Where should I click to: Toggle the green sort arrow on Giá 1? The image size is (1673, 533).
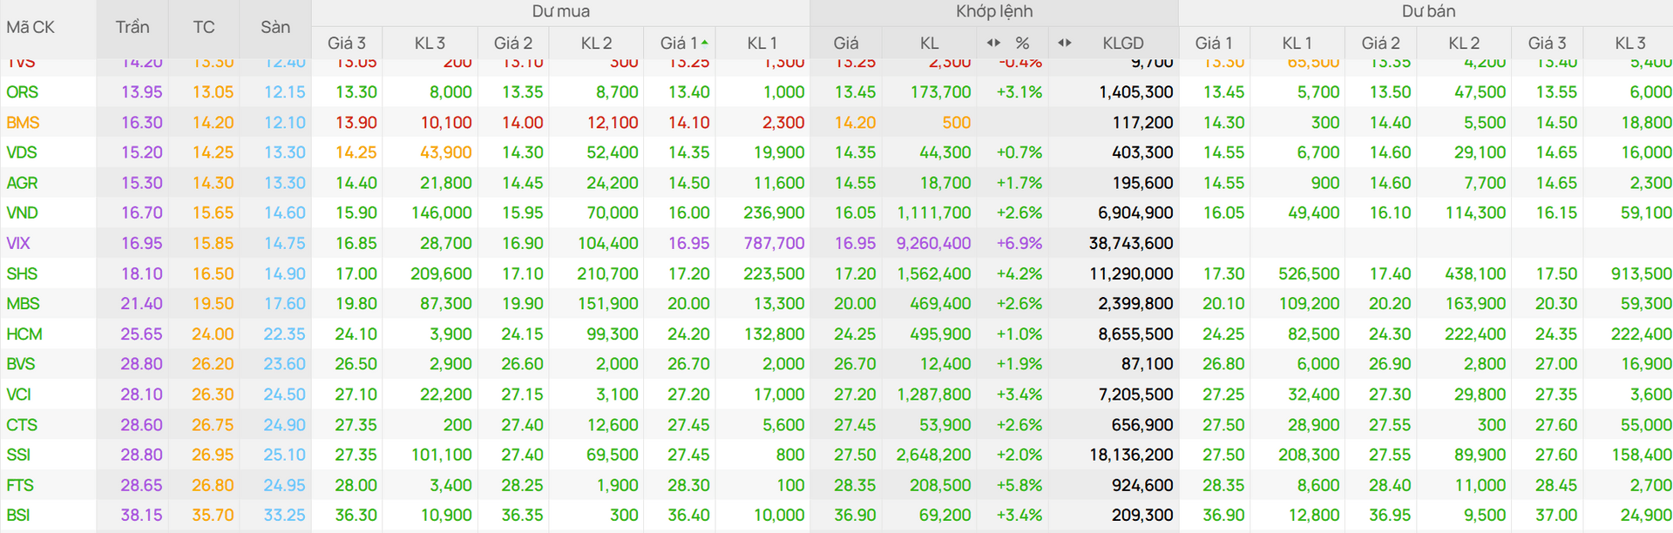704,42
